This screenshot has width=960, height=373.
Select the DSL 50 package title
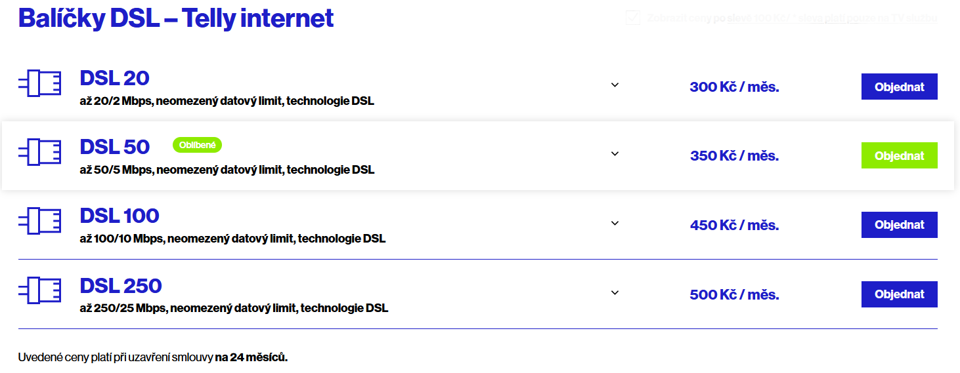pos(115,147)
